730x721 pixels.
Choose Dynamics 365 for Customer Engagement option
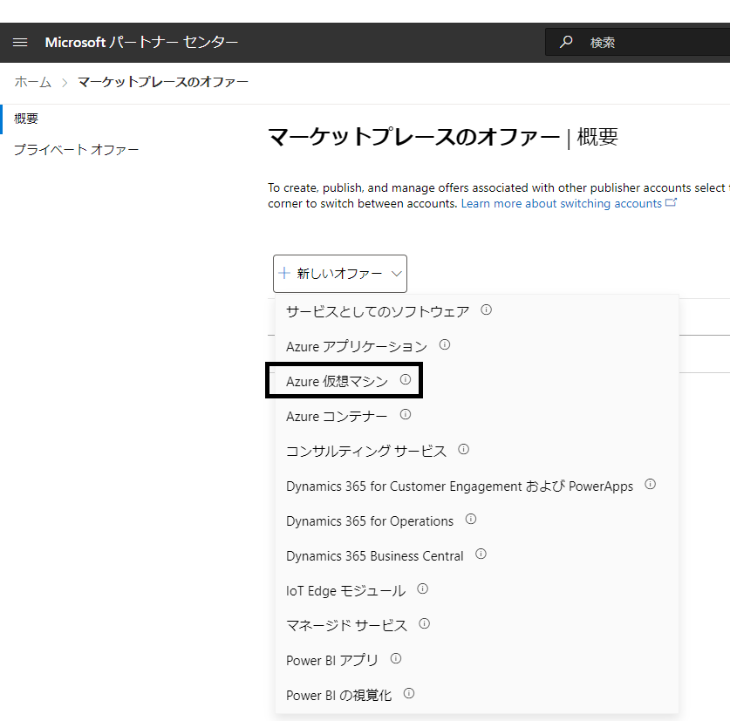pos(460,486)
